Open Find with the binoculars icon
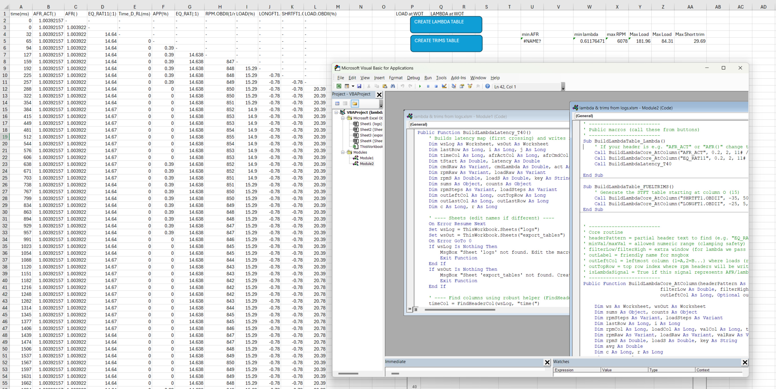 [393, 86]
